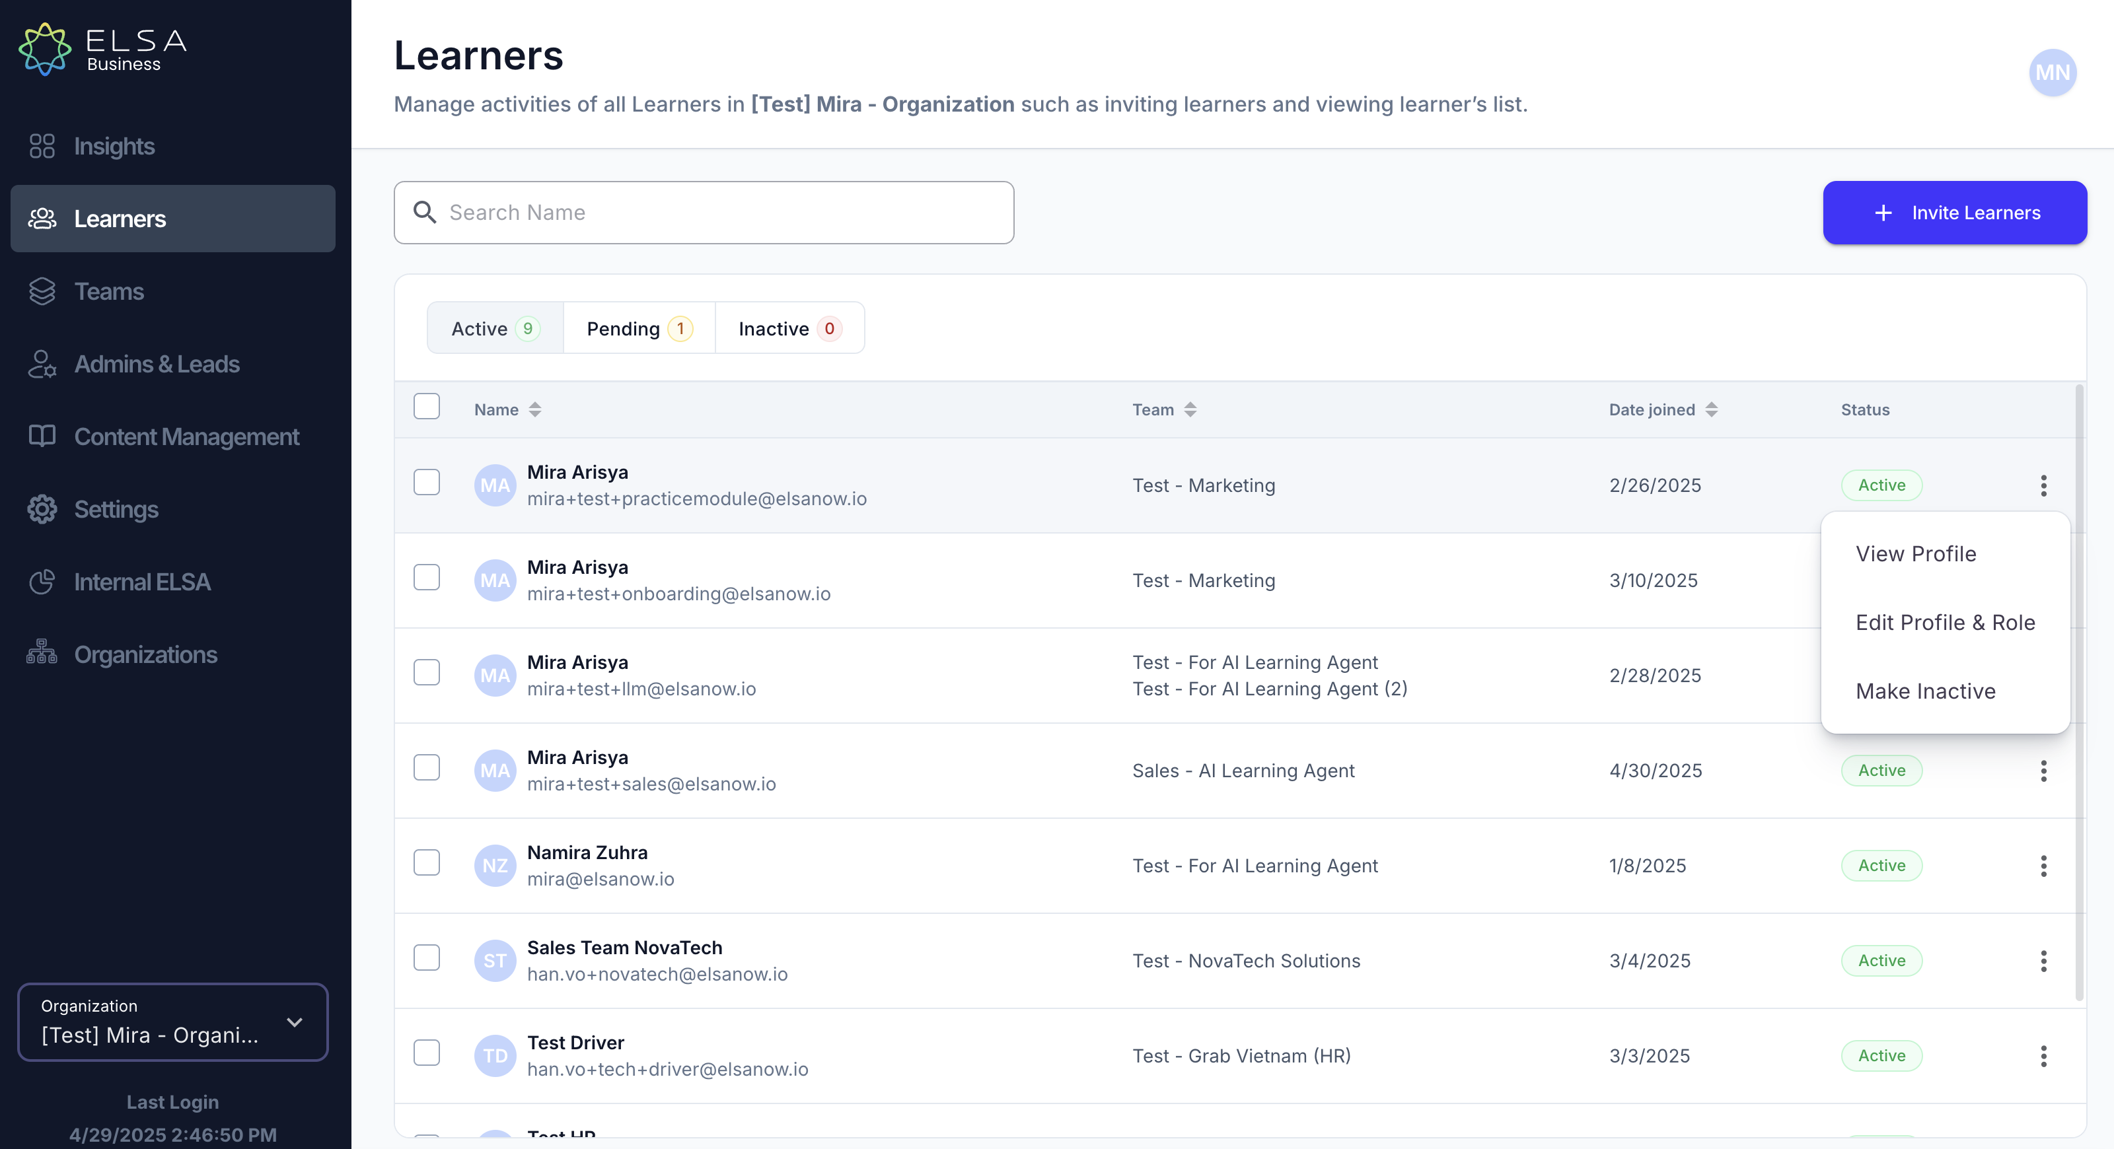Switch to the Inactive tab
This screenshot has width=2114, height=1149.
click(x=789, y=328)
